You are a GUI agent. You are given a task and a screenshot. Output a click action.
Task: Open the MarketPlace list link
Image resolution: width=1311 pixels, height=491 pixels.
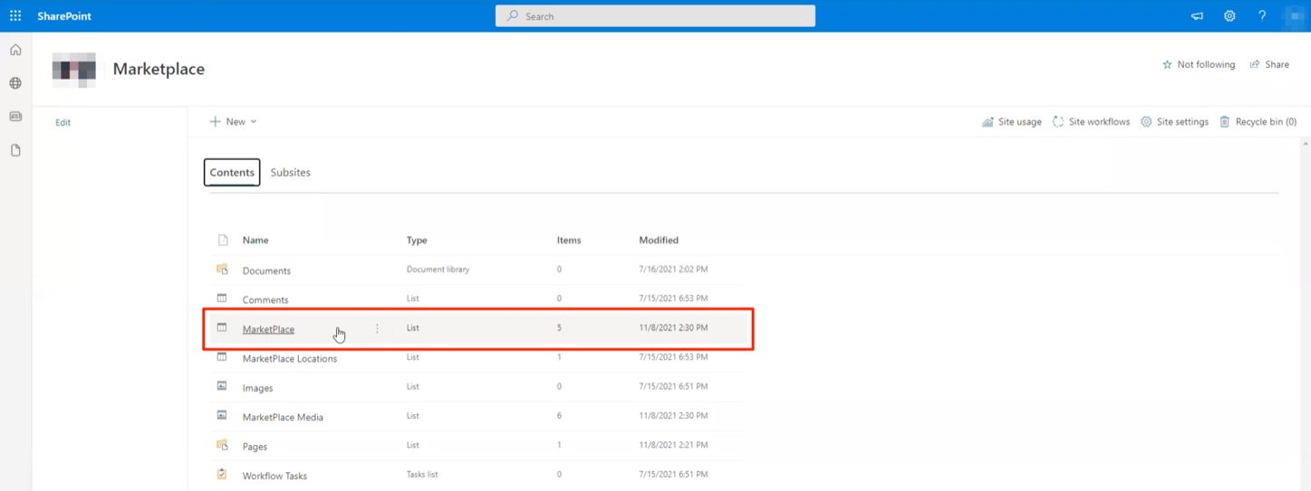point(268,329)
